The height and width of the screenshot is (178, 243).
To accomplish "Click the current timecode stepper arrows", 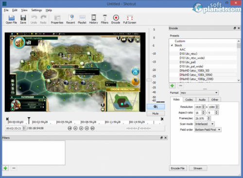I will click(24, 128).
